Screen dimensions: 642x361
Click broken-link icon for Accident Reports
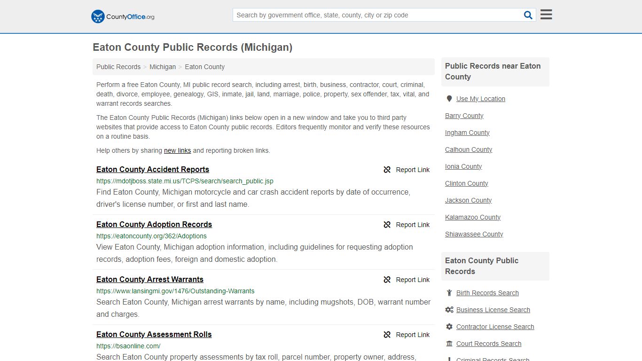click(387, 170)
